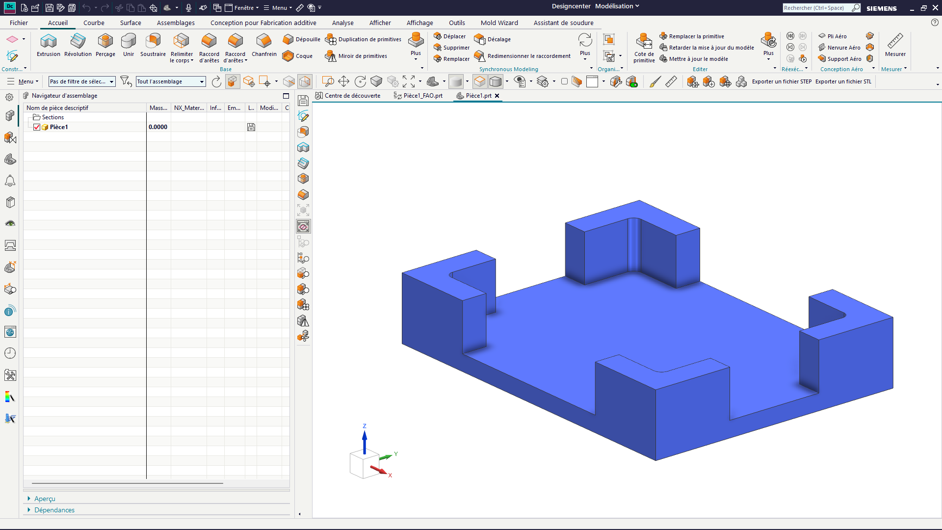Click the Nervure Aéro tool

[839, 48]
